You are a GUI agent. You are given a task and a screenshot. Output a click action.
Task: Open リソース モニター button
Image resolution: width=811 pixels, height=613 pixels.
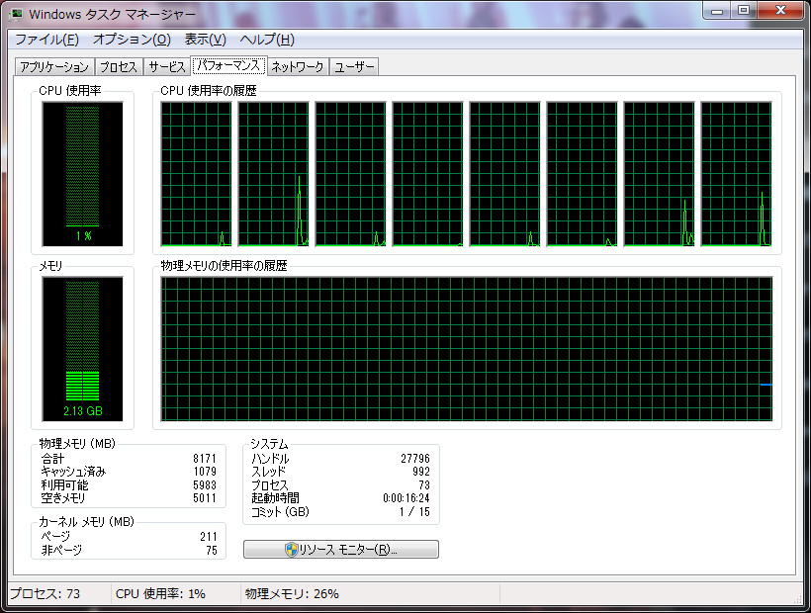(341, 550)
